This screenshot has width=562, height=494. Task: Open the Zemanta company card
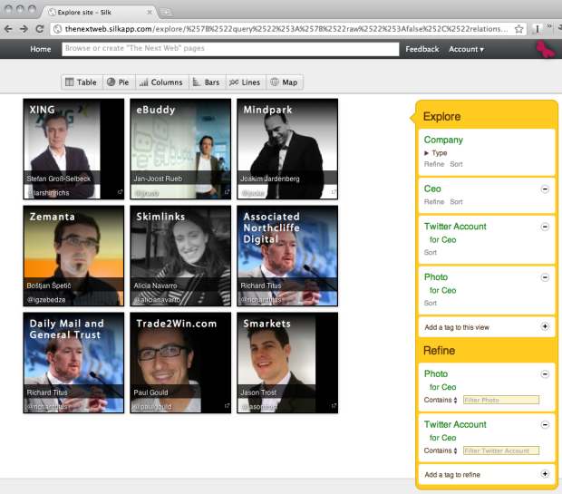(x=73, y=256)
